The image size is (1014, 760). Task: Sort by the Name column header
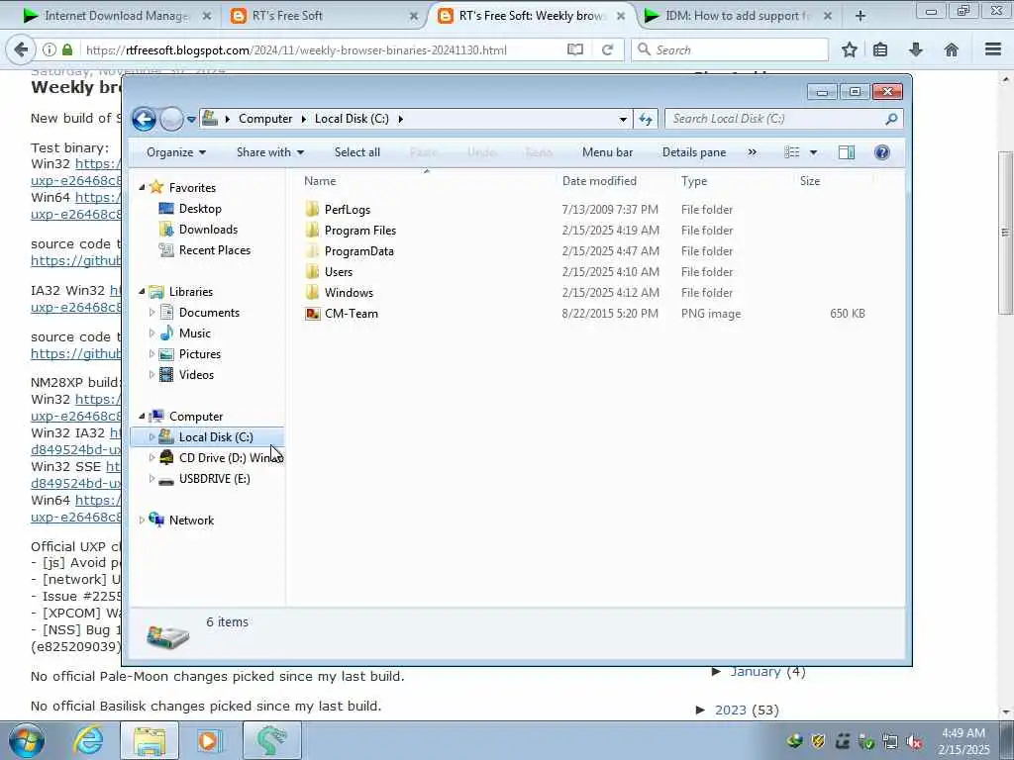[427, 181]
